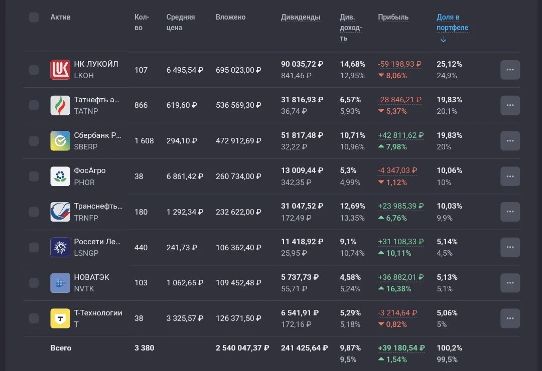The height and width of the screenshot is (371, 542).
Task: Open the more-options menu for ФосАгро row
Action: click(x=510, y=176)
